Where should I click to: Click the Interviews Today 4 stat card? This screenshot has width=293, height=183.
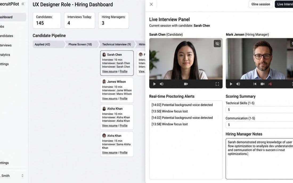(80, 20)
